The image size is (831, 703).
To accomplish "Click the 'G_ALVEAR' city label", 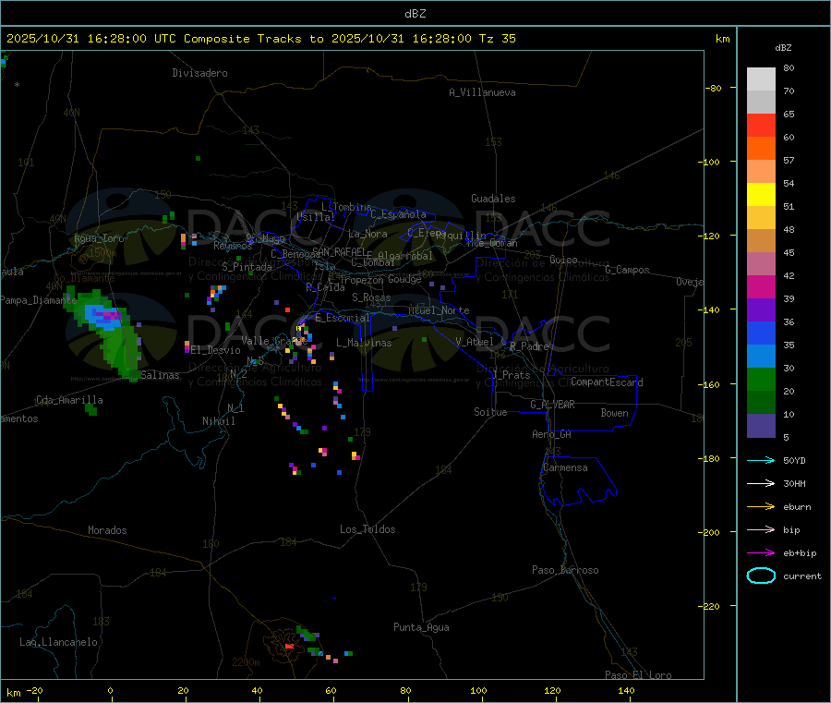I will pos(552,405).
